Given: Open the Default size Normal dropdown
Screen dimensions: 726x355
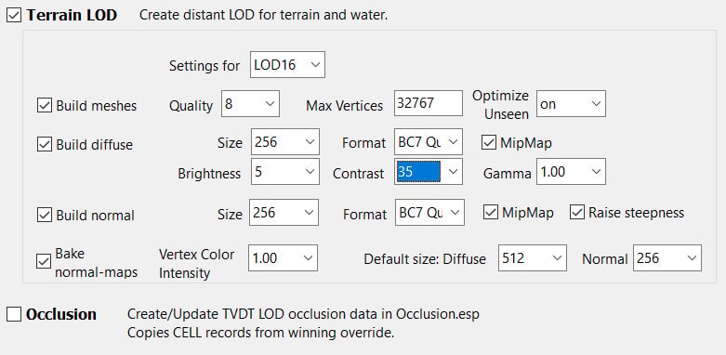Looking at the screenshot, I should tap(667, 257).
